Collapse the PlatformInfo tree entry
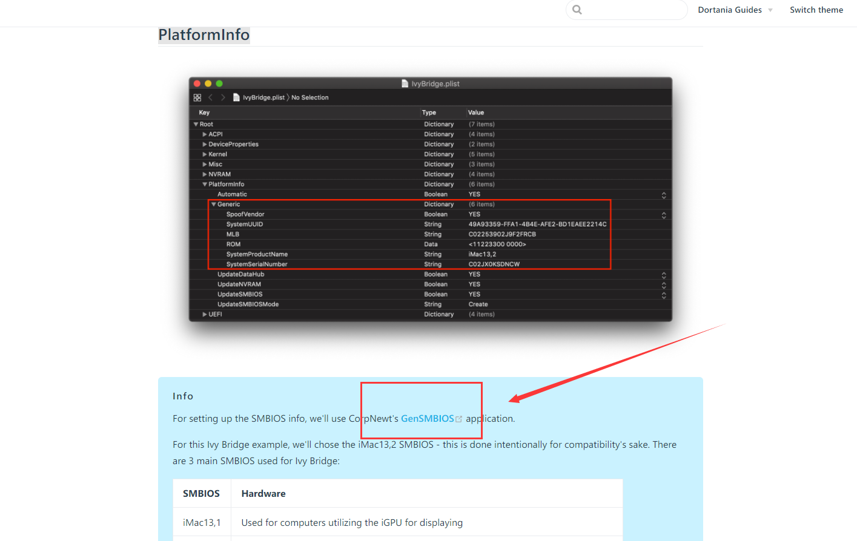This screenshot has width=857, height=541. point(205,185)
